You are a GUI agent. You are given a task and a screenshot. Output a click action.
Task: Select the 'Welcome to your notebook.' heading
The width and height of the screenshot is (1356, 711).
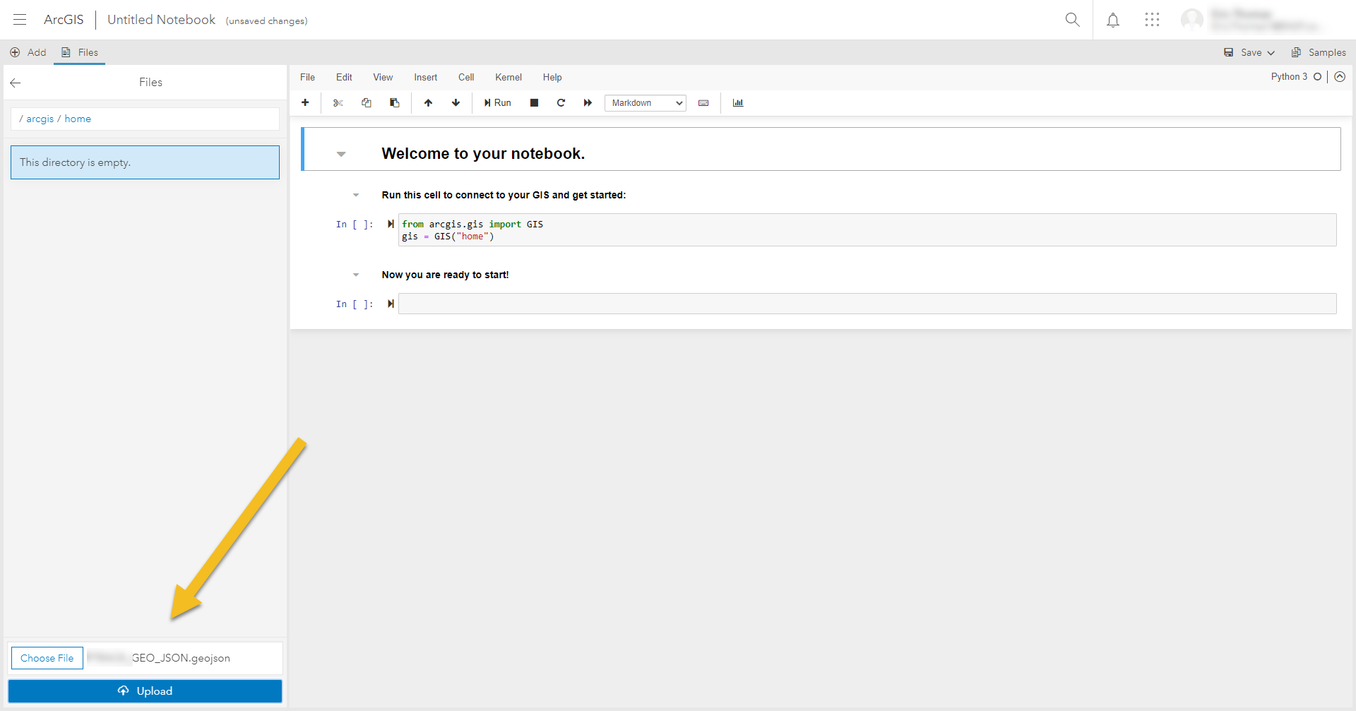click(483, 154)
